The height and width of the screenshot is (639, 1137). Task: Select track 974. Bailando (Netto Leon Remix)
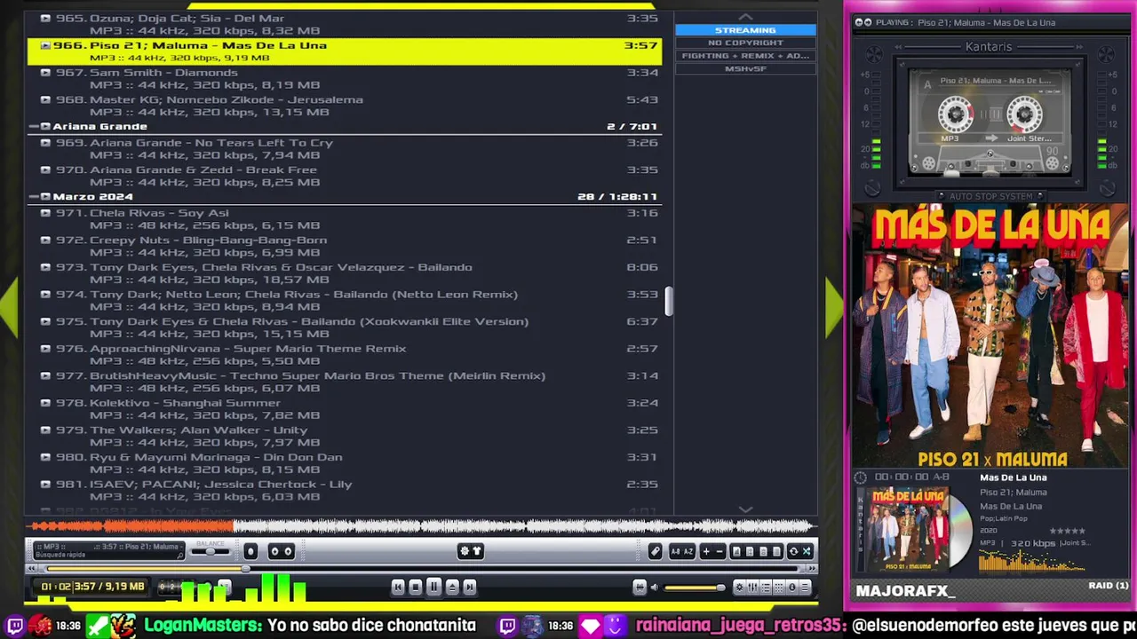[x=345, y=300]
